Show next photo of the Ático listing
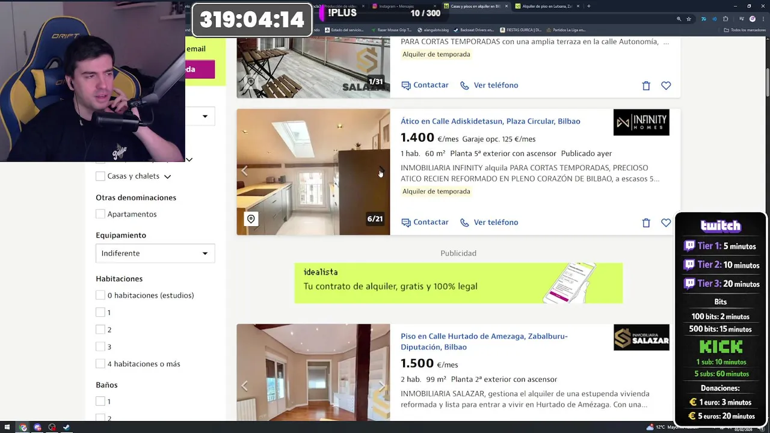Image resolution: width=770 pixels, height=433 pixels. click(x=381, y=171)
